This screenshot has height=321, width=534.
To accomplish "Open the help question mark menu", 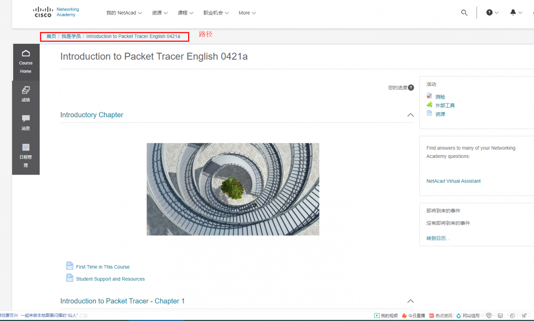I will 492,13.
